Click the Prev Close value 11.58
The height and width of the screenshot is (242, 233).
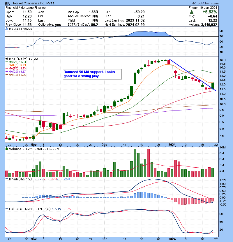tap(27, 25)
